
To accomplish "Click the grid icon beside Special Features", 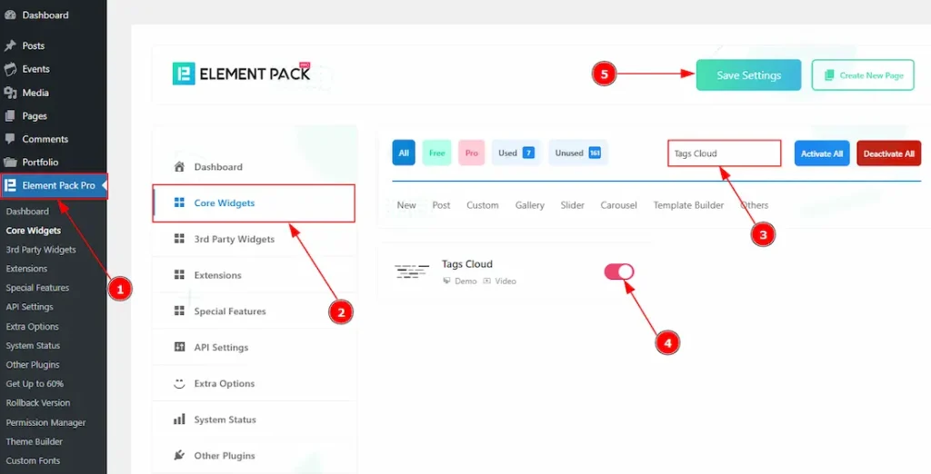I will click(179, 311).
